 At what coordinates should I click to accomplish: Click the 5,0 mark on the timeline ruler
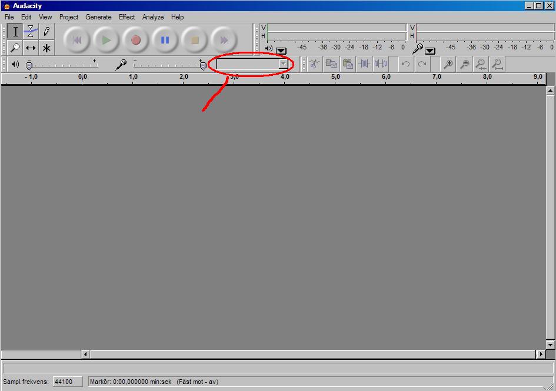click(x=335, y=76)
